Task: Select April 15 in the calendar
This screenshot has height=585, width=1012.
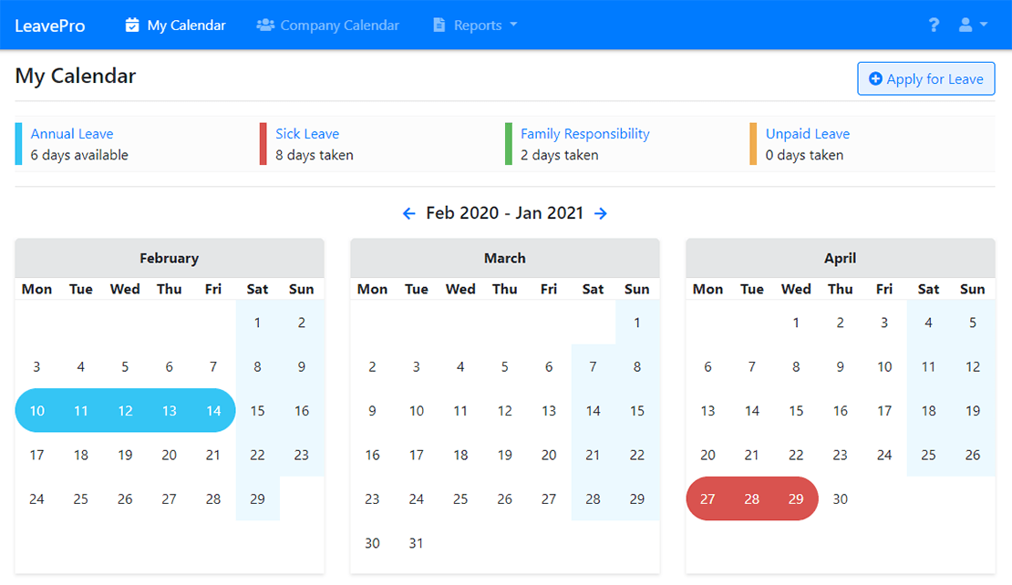Action: (796, 411)
